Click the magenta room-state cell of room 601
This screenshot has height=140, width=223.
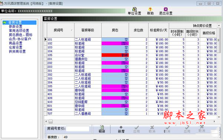115,106
